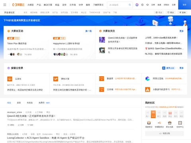The width and height of the screenshot is (191, 143).
Task: Select the 免费币 HOT feed tab
Action: pos(44,103)
